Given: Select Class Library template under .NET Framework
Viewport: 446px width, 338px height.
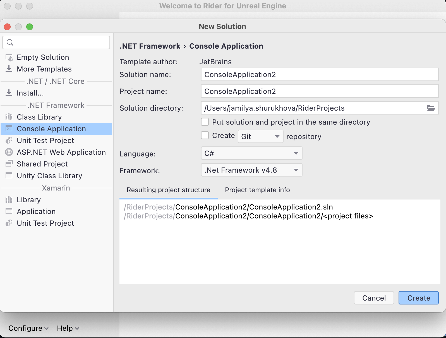Looking at the screenshot, I should tap(56, 117).
